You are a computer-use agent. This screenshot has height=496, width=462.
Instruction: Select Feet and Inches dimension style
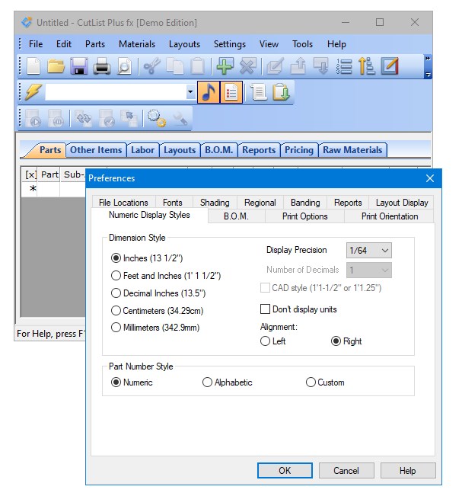click(166, 276)
